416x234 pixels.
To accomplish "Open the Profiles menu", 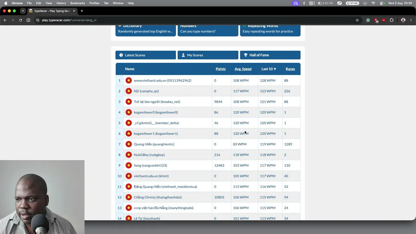I will pos(94,3).
